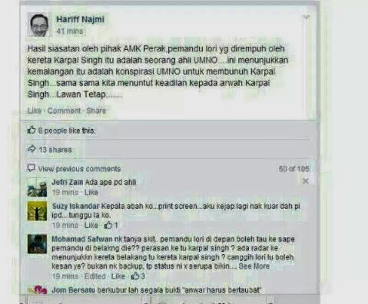Screen dimensions: 368x304
Task: Open Hariff Najmi's profile picture
Action: pos(39,24)
